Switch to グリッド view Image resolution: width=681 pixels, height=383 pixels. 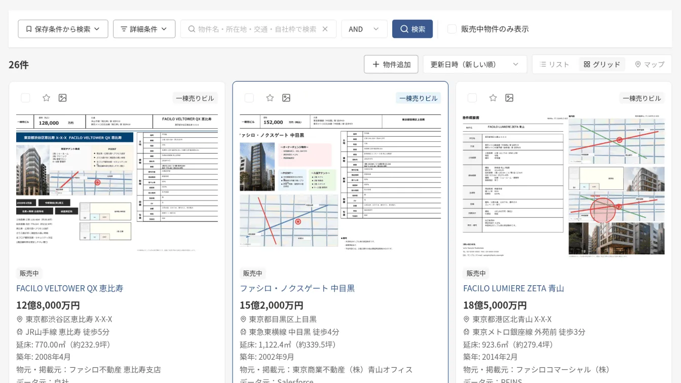click(602, 64)
